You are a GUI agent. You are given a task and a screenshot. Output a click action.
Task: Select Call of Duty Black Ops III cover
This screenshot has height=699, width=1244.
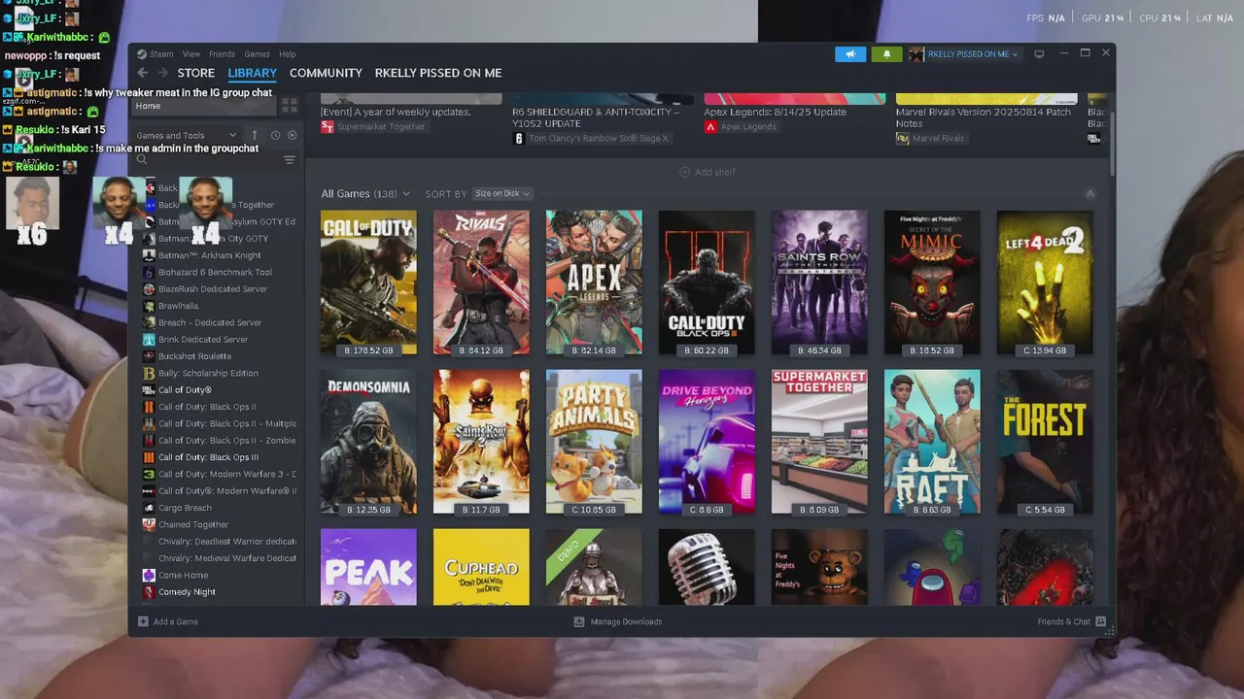[x=707, y=283]
